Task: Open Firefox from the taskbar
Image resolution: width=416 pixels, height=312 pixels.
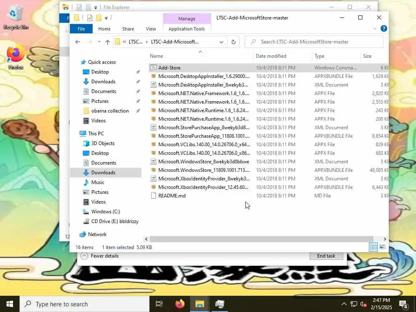Action: 180,304
